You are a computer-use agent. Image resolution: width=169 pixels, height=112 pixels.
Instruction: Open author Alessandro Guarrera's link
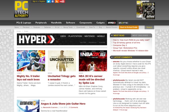50,108
